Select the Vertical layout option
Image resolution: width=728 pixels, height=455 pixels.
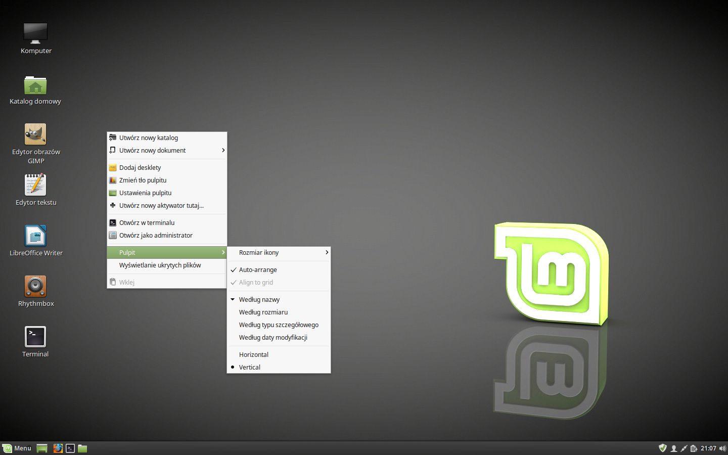pos(279,367)
